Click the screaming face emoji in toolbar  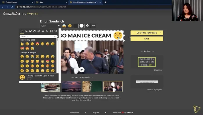coord(64,26)
